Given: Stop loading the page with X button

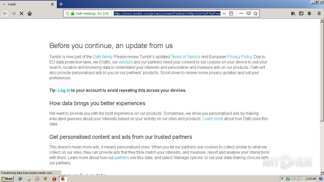Looking at the screenshot, I should click(x=22, y=13).
